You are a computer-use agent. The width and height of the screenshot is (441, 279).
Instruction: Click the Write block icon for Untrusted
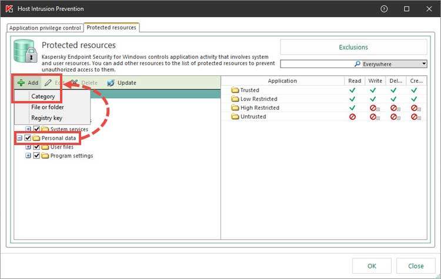click(374, 117)
